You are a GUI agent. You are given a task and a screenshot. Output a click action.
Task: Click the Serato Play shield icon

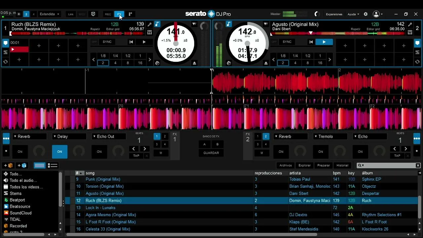(x=93, y=14)
